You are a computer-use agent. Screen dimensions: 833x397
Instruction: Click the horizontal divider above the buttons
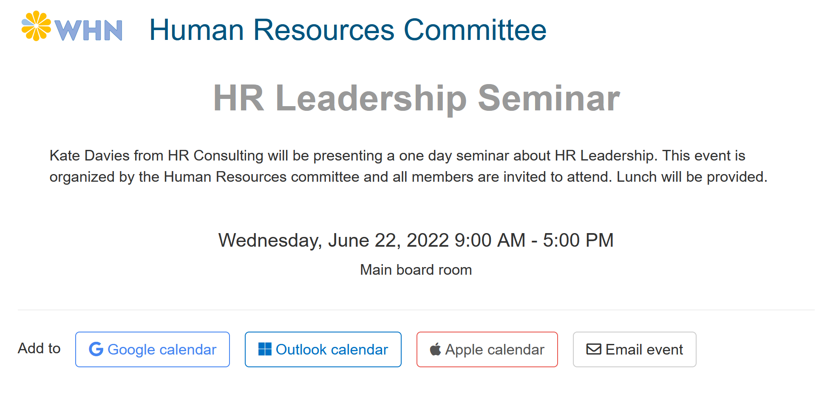point(416,310)
